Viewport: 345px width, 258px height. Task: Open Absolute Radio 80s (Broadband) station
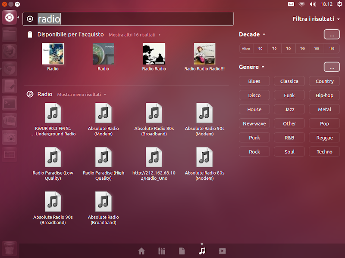pos(154,120)
